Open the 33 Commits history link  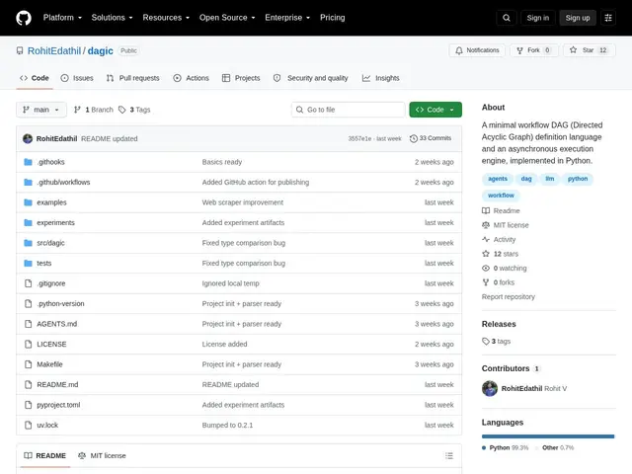coord(431,138)
